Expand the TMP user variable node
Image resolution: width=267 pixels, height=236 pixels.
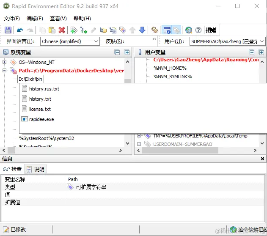[x=139, y=136]
